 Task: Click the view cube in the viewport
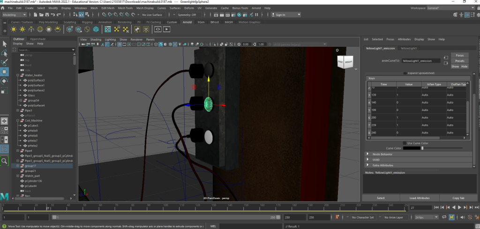(345, 61)
